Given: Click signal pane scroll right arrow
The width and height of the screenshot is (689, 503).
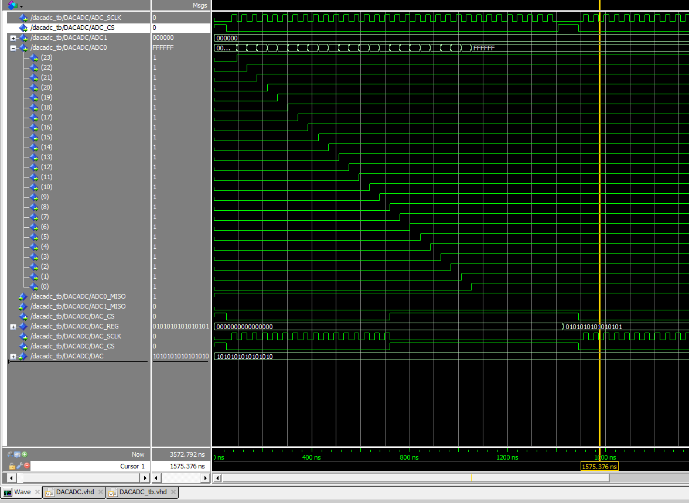Looking at the screenshot, I should coord(145,478).
